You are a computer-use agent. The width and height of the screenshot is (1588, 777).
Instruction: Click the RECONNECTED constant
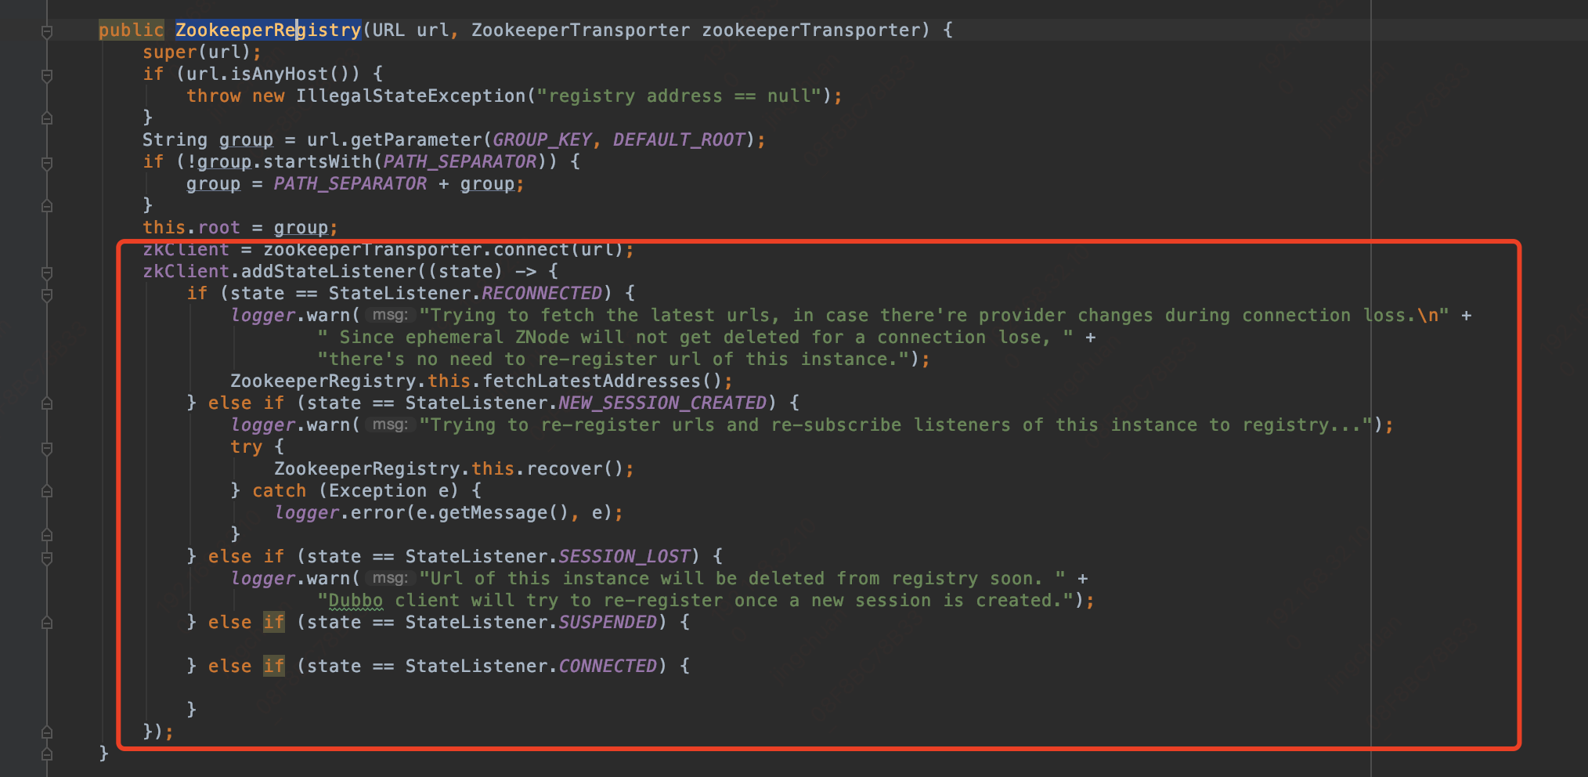[542, 293]
